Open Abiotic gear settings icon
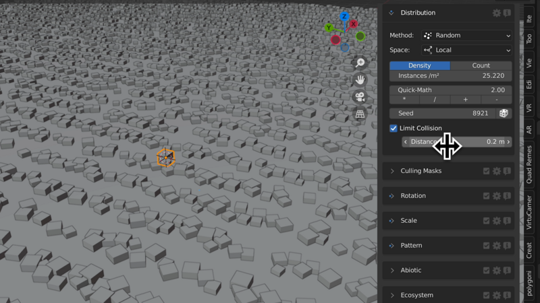This screenshot has width=540, height=303. click(496, 271)
